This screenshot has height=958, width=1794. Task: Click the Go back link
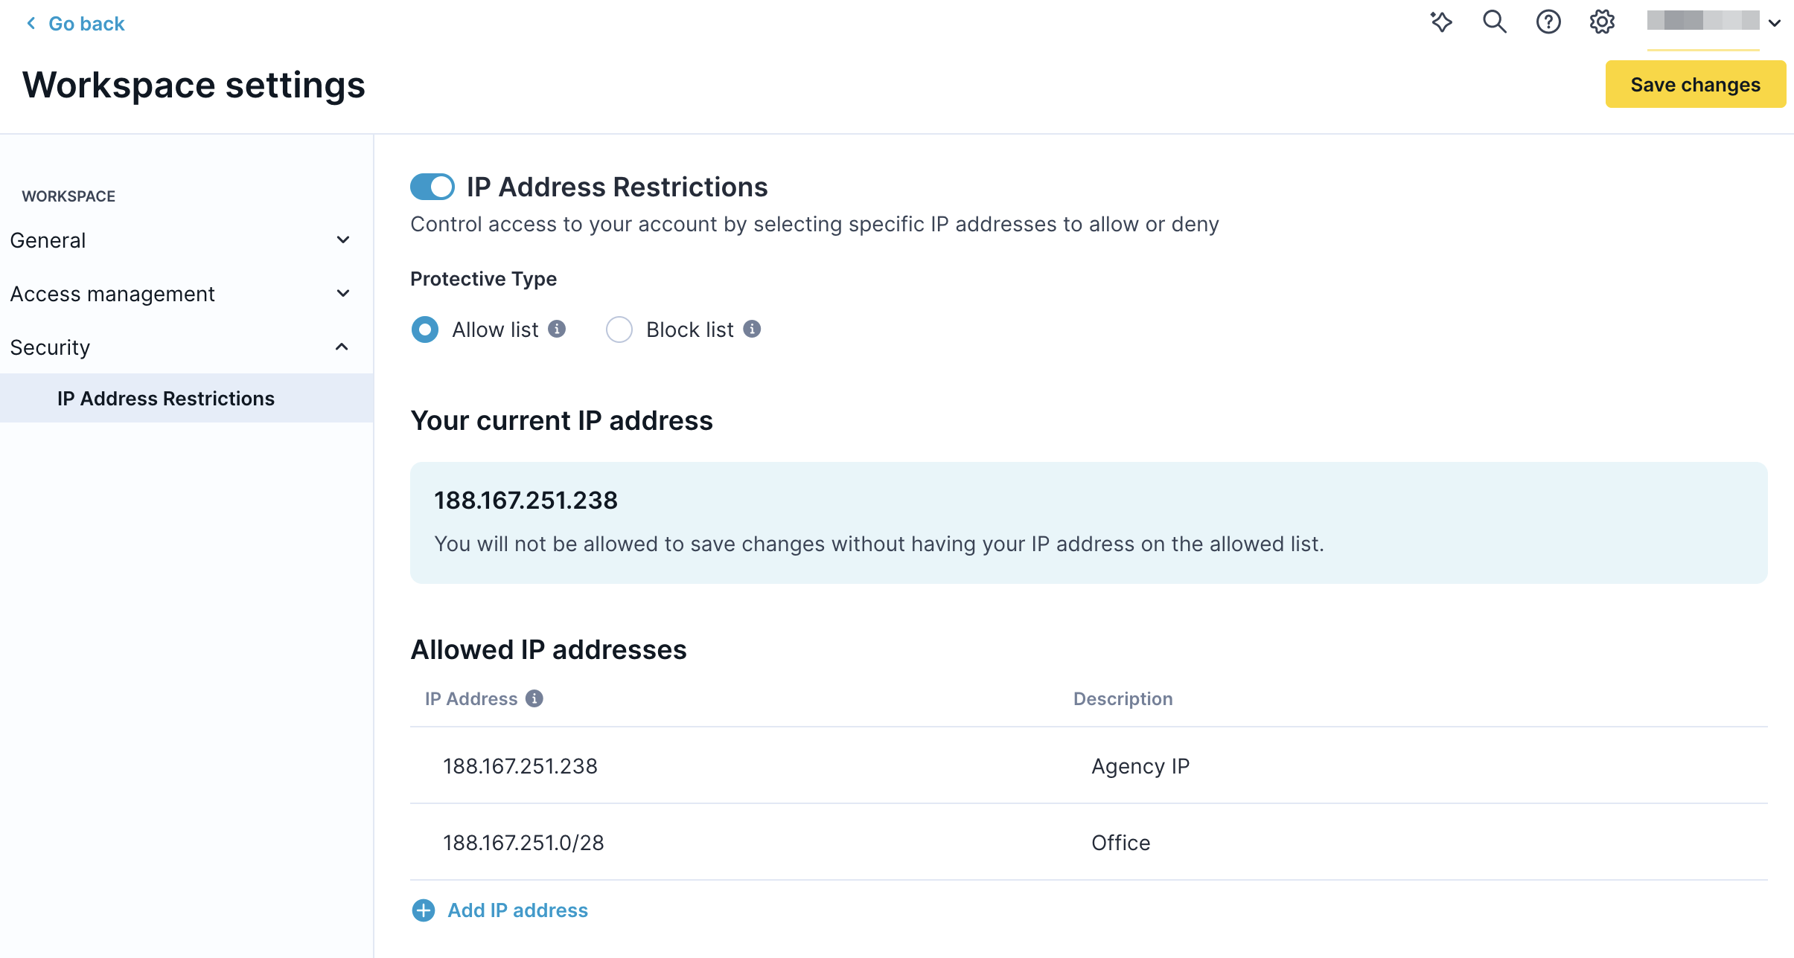click(86, 23)
